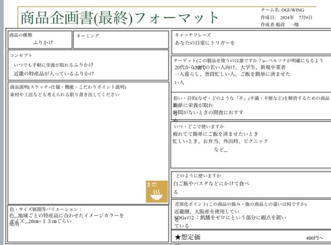
Task: Click the 狙い・目的 section box
Action: [x=250, y=106]
